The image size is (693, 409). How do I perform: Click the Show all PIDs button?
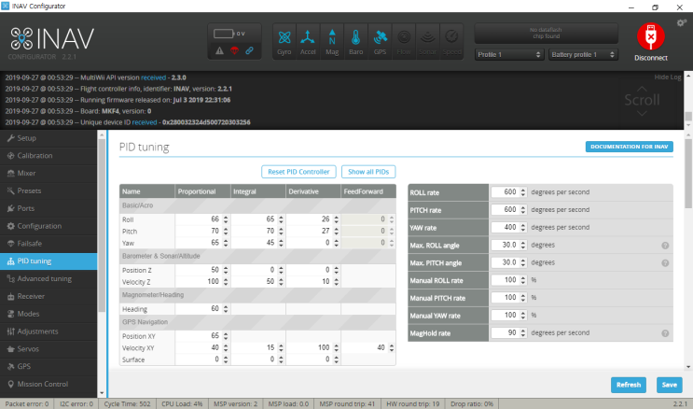click(370, 172)
